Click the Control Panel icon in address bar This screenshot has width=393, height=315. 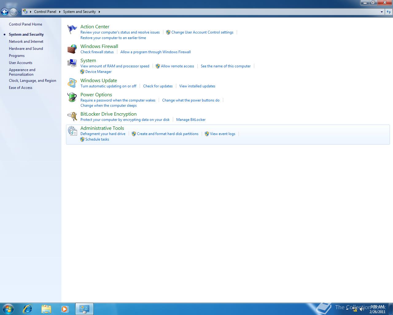click(25, 12)
